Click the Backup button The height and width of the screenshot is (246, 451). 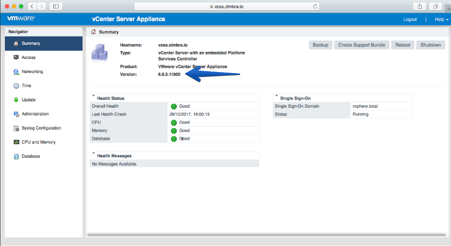click(320, 45)
